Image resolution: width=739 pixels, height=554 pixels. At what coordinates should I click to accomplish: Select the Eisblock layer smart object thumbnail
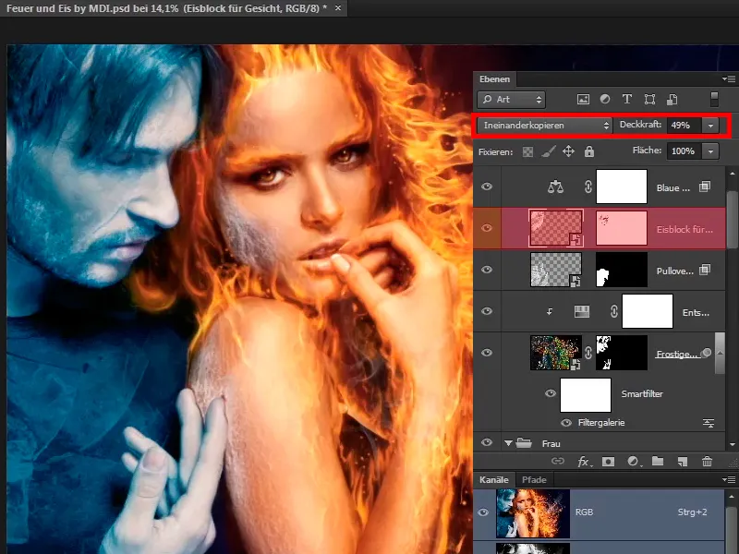(x=556, y=228)
